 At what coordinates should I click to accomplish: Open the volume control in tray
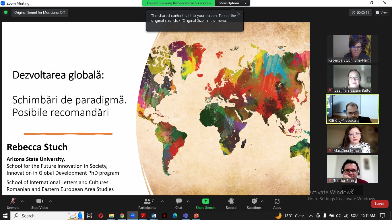(339, 216)
